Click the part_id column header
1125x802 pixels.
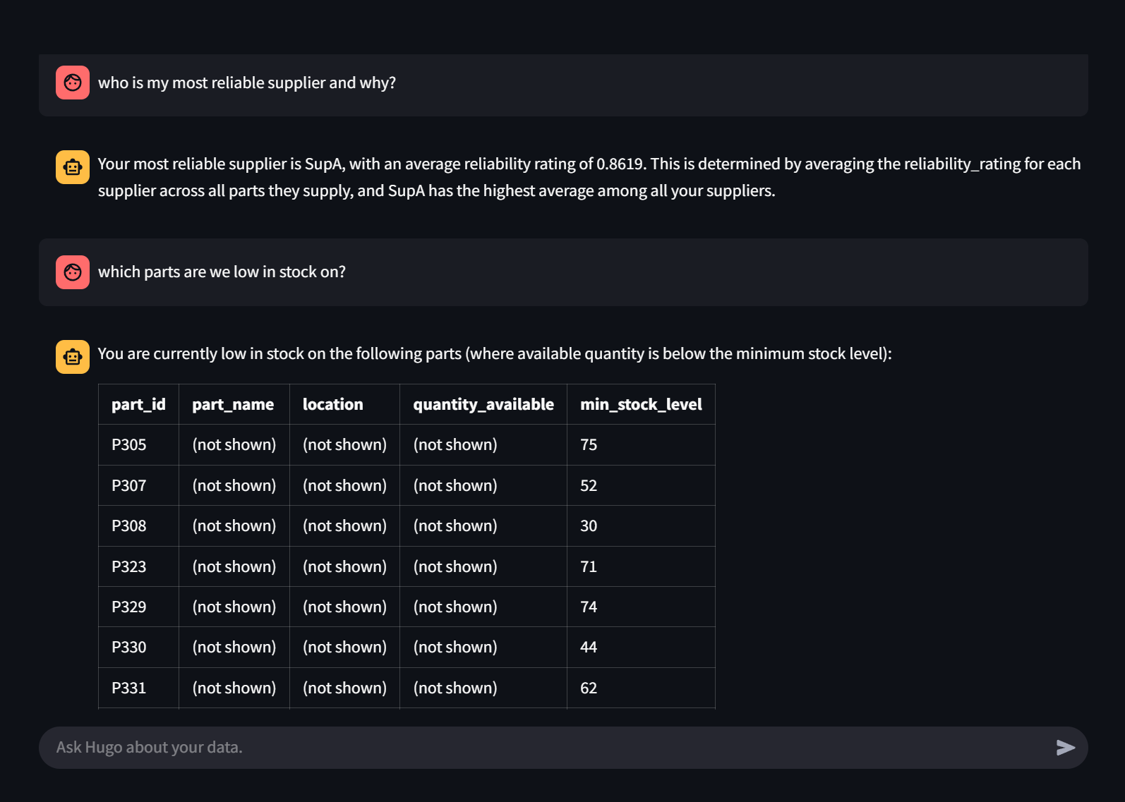138,404
